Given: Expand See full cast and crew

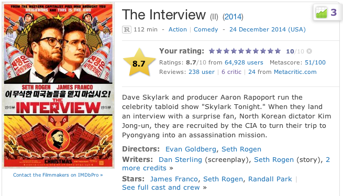Looking at the screenshot, I should 161,188.
